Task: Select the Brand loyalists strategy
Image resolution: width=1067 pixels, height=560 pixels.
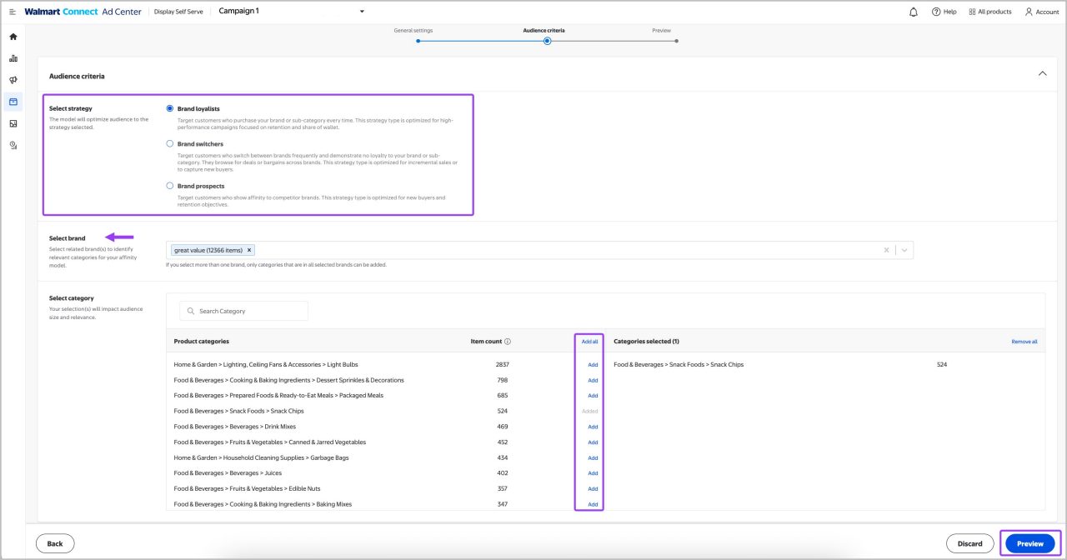Action: [170, 108]
